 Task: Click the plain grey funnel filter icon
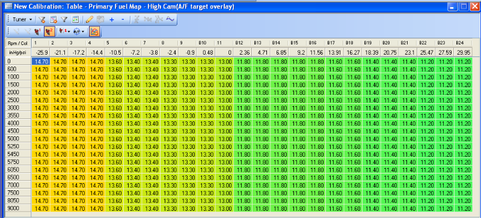(x=64, y=20)
